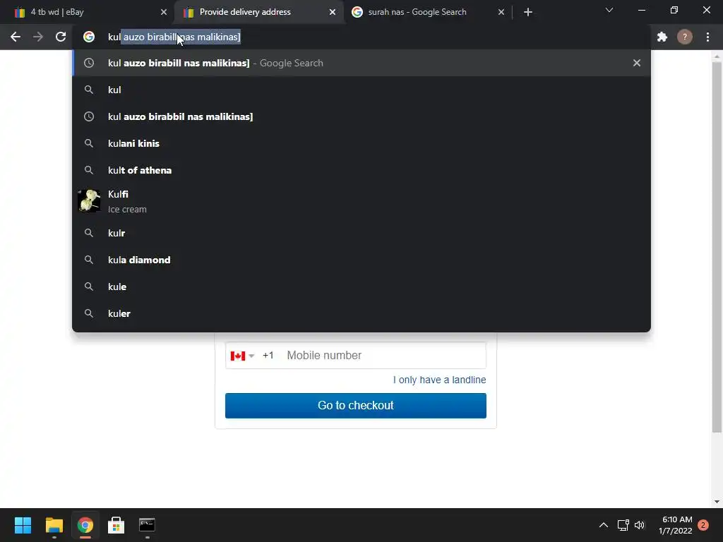Click the Google icon in address bar
Screen dimensions: 723x542
tap(89, 37)
